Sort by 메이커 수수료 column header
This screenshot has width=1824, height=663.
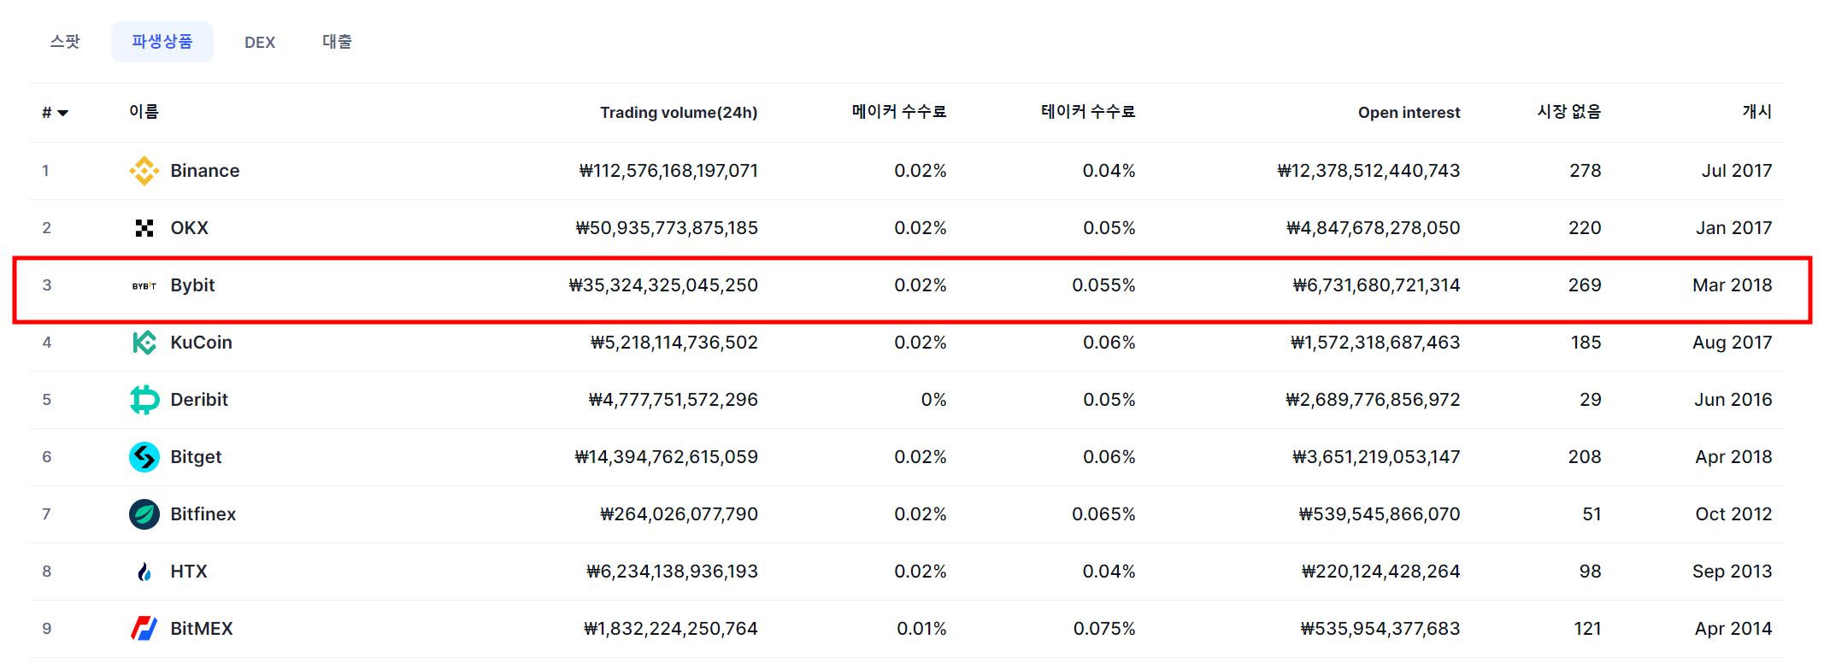899,112
